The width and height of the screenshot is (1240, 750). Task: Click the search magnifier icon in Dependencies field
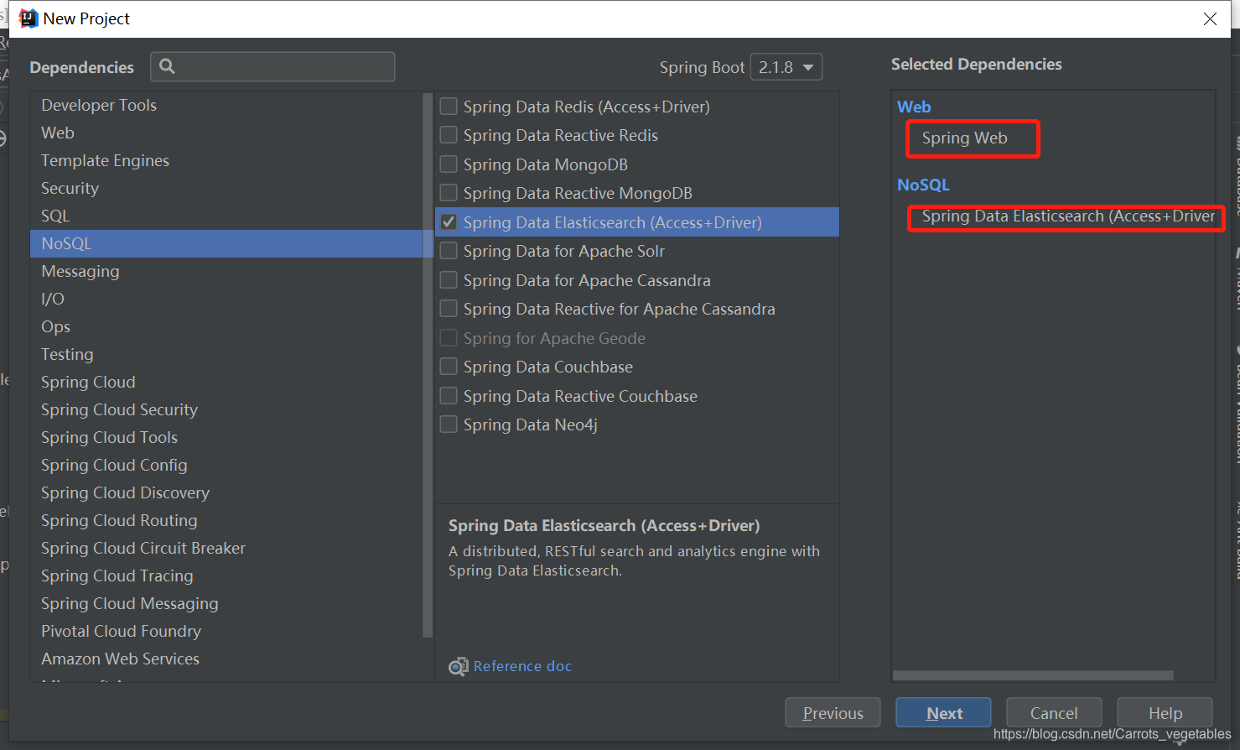coord(167,66)
